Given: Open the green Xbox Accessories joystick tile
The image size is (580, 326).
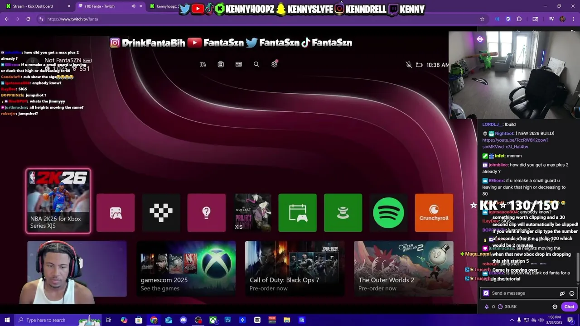Looking at the screenshot, I should coord(343,213).
